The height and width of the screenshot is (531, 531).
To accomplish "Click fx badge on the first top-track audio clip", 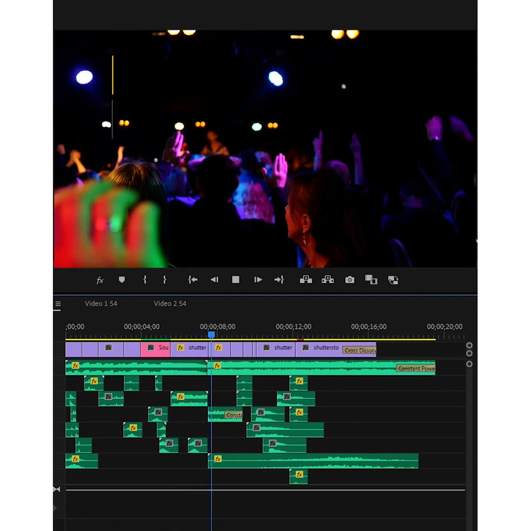I will click(x=76, y=366).
